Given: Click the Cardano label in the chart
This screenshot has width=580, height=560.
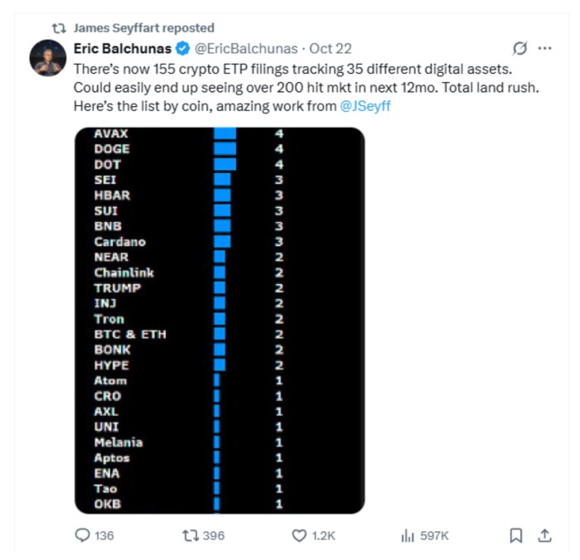Looking at the screenshot, I should tap(119, 242).
